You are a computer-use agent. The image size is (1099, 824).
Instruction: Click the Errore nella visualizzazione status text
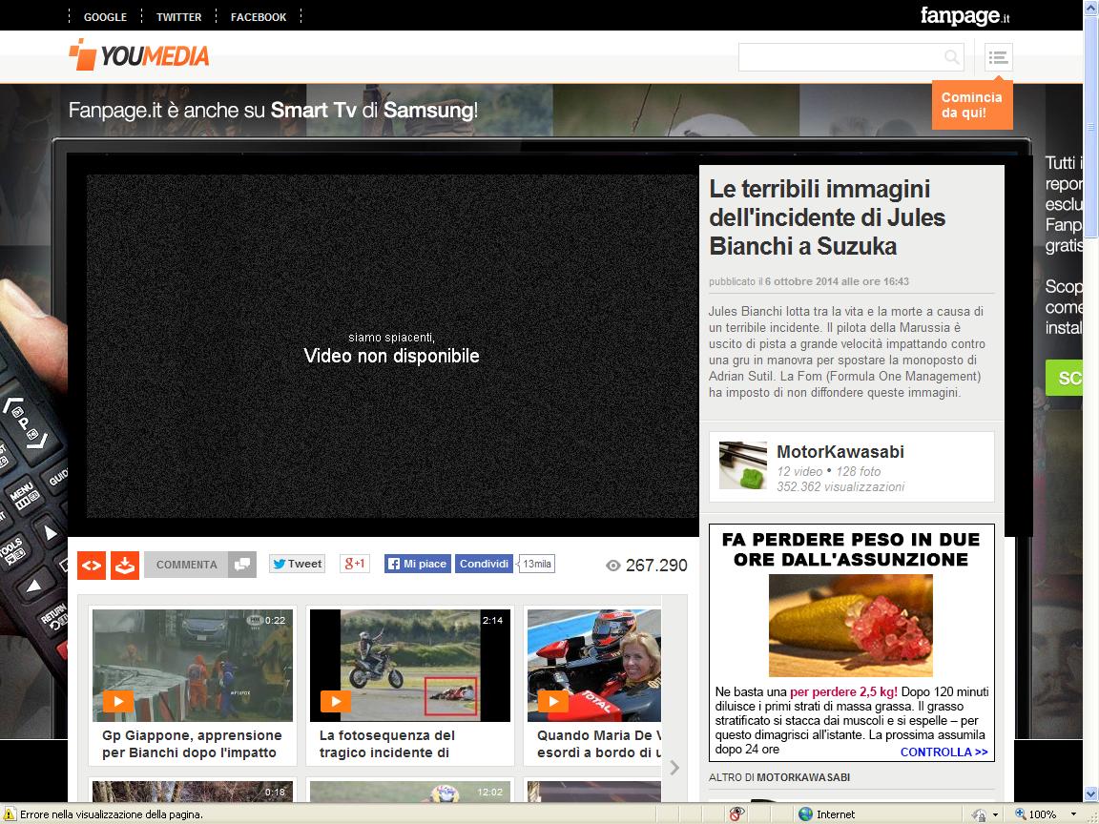[x=112, y=814]
